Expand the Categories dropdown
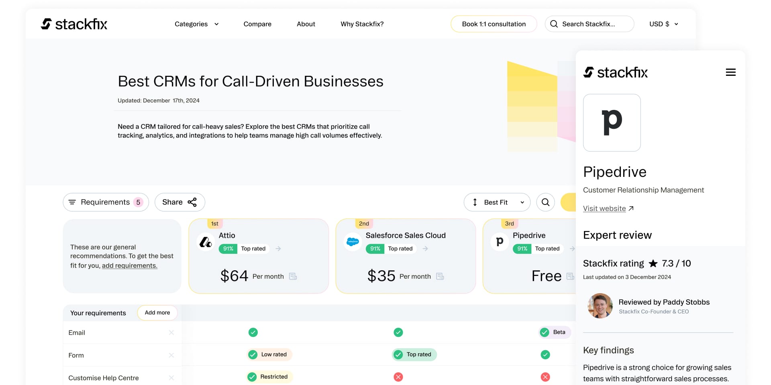This screenshot has width=771, height=385. [x=197, y=24]
